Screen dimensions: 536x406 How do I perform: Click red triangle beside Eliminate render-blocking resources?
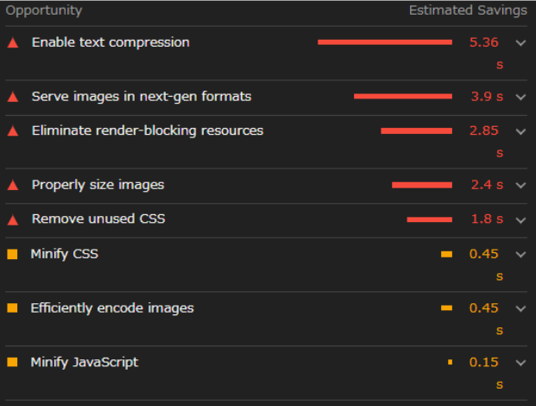tap(13, 131)
